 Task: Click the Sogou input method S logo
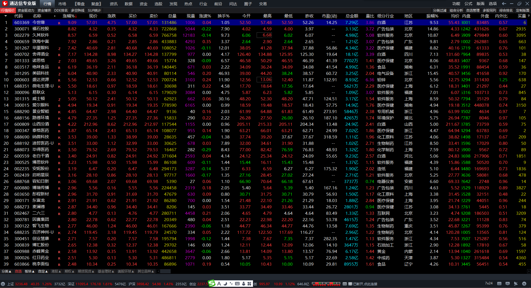pos(212,283)
